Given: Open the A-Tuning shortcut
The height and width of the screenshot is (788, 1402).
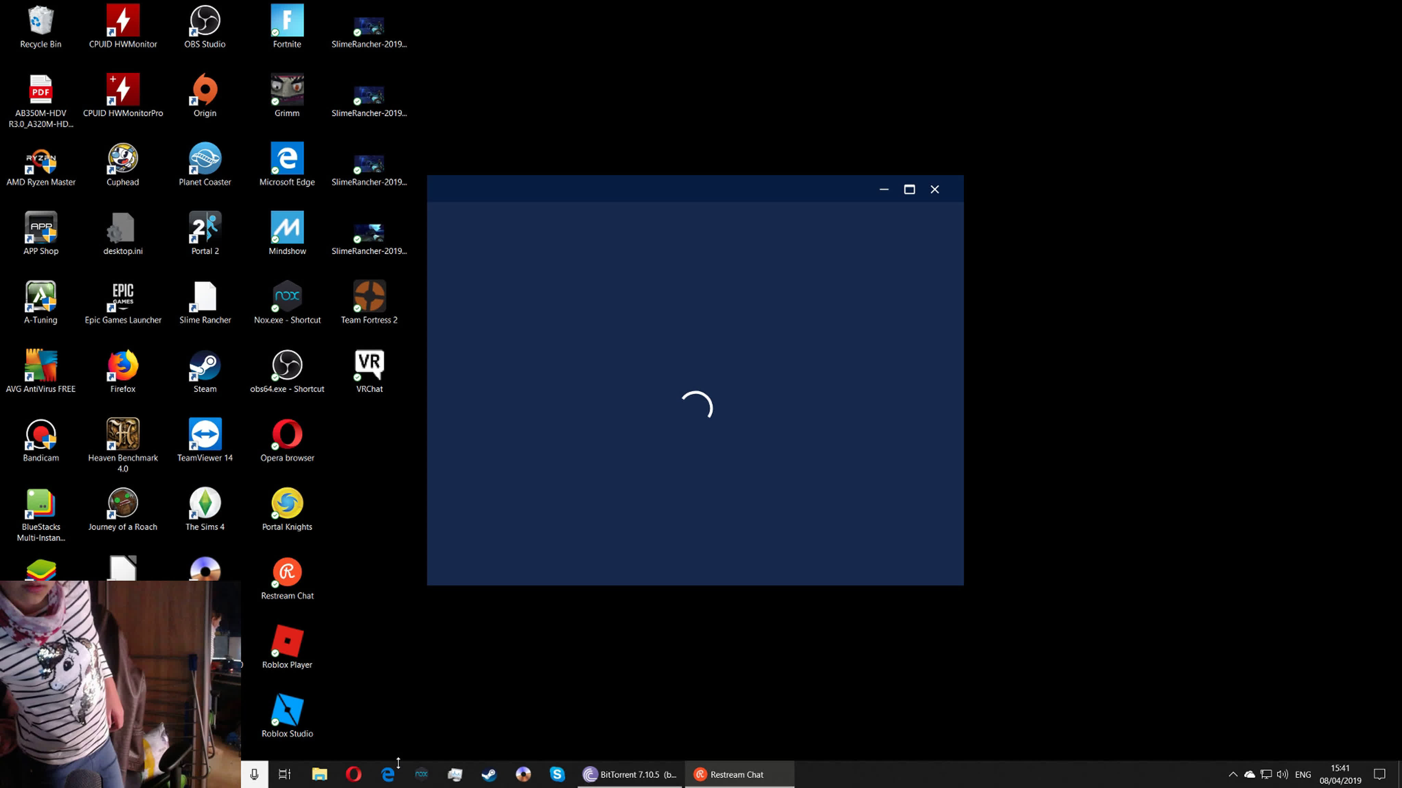Looking at the screenshot, I should click(x=41, y=303).
